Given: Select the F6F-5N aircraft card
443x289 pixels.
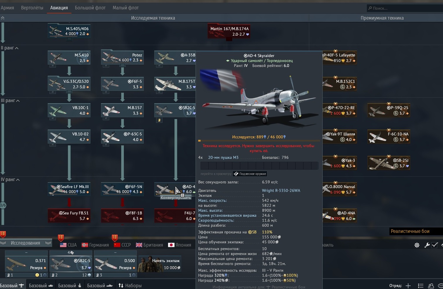Looking at the screenshot, I should tap(122, 189).
